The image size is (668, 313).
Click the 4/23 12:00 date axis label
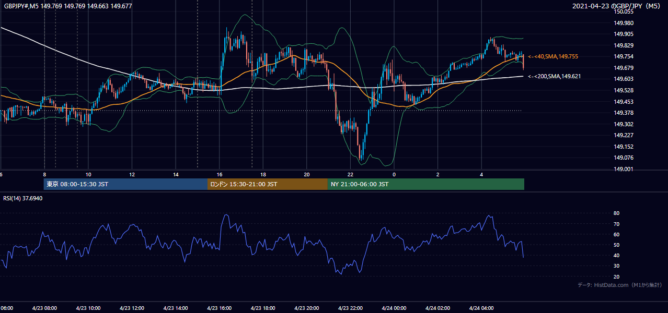132,308
